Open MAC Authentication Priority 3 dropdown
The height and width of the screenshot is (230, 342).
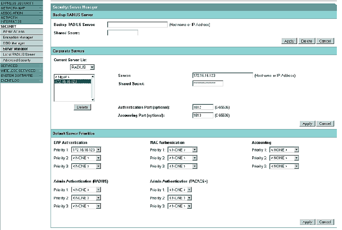[x=183, y=166]
